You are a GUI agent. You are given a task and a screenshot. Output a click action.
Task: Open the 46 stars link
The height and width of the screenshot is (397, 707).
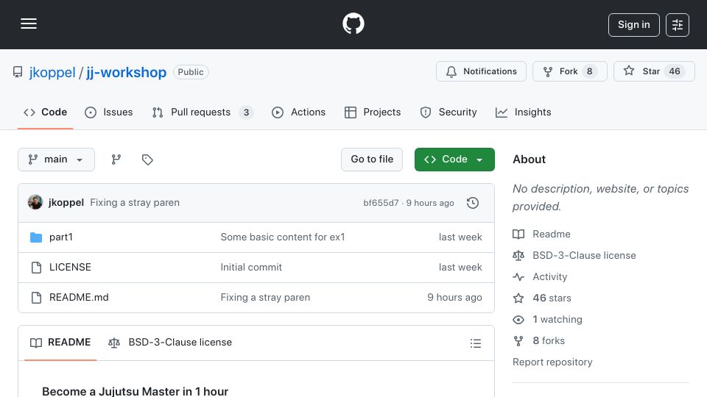click(552, 298)
